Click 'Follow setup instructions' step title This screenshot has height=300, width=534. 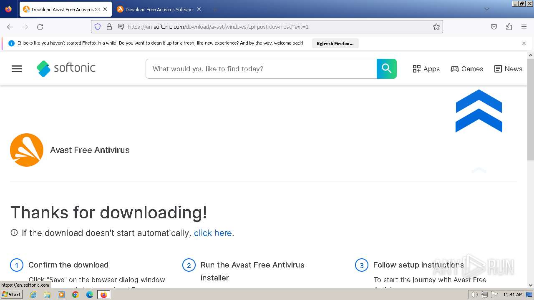coord(418,265)
